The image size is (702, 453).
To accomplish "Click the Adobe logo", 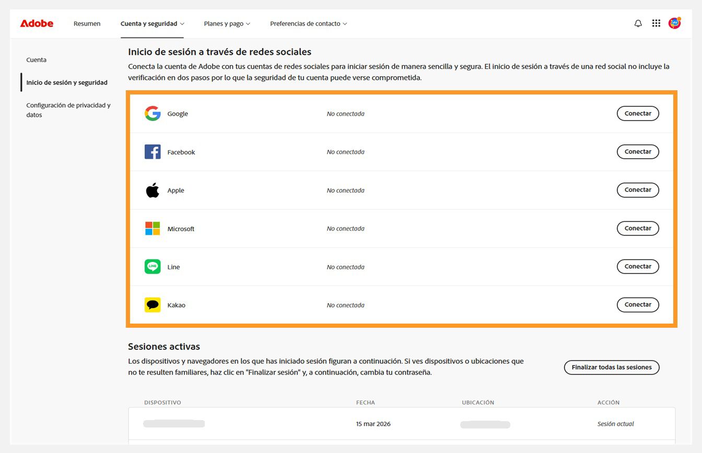I will (x=36, y=23).
